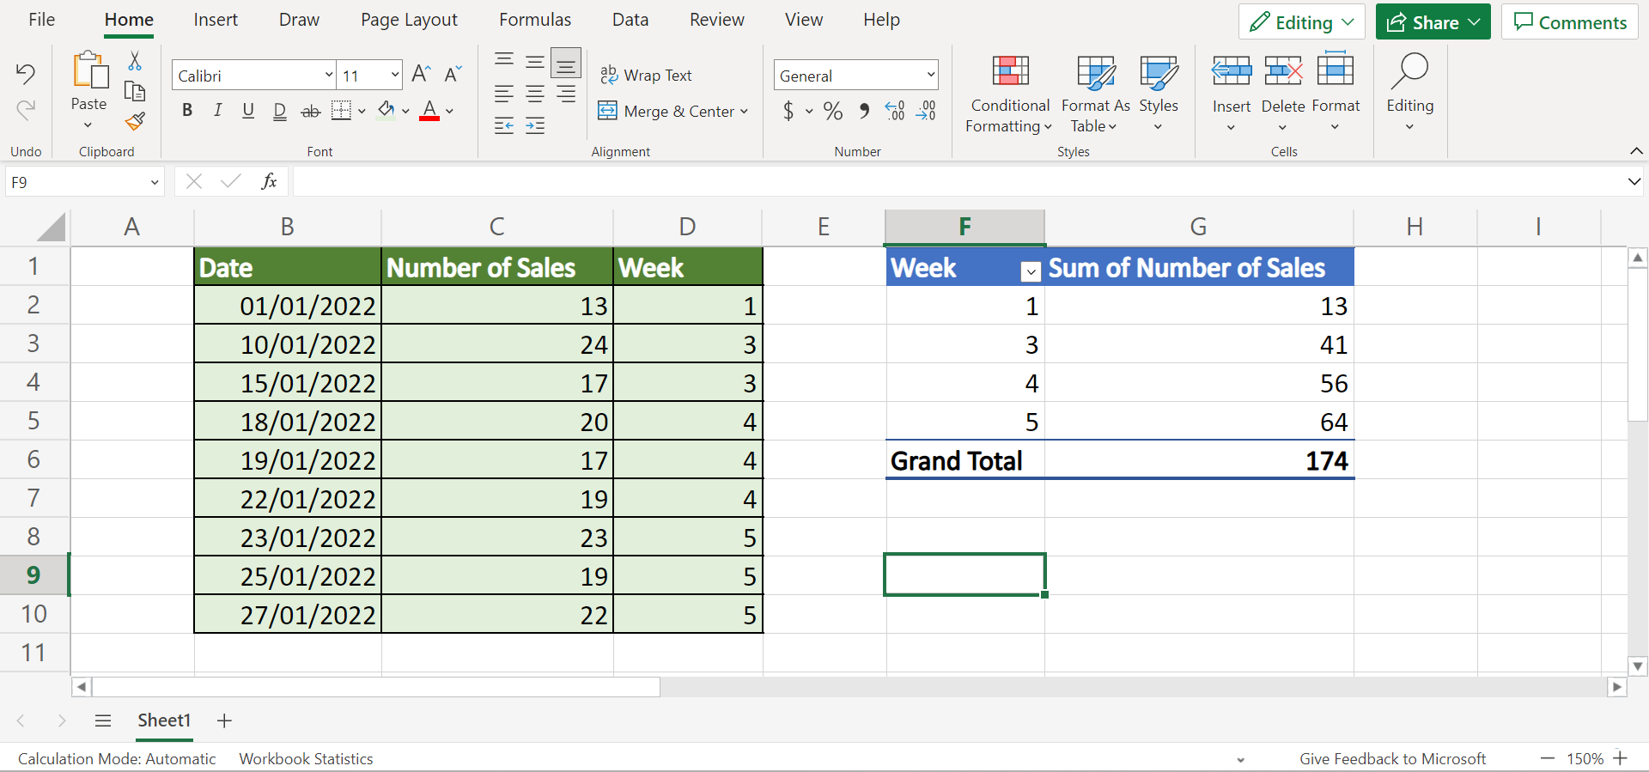Screen dimensions: 1649x772
Task: Open the Page Layout tab
Action: 409,20
